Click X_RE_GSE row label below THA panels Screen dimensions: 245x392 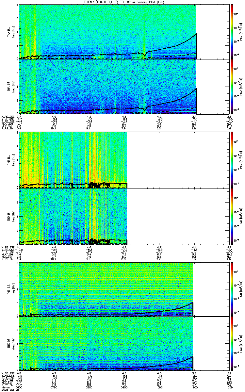8,116
